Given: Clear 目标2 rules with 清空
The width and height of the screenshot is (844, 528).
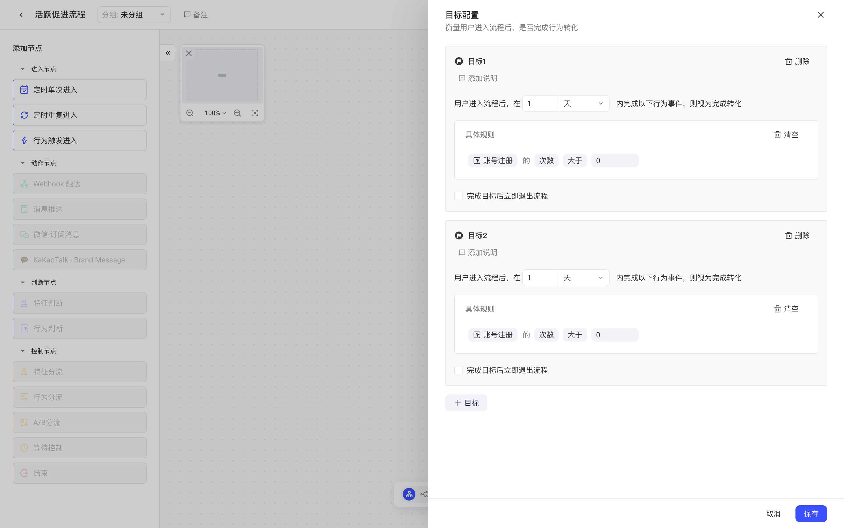Looking at the screenshot, I should tap(786, 309).
